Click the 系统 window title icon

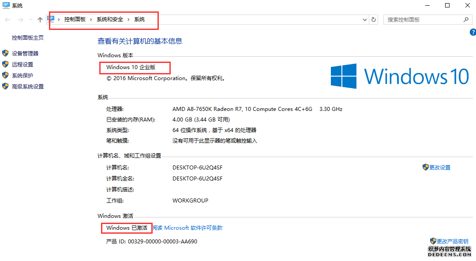click(6, 5)
